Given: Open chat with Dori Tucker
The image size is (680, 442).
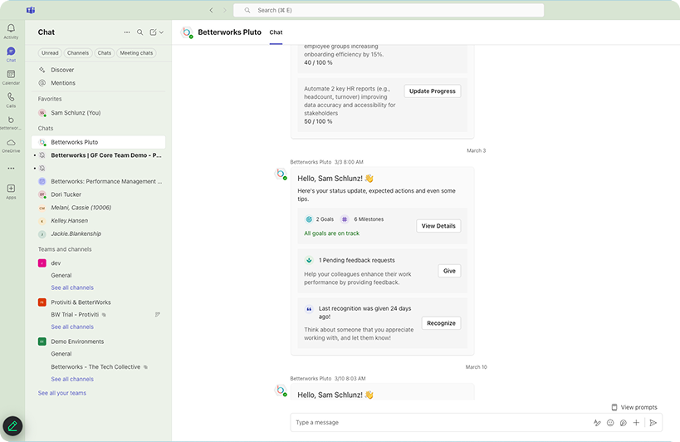Looking at the screenshot, I should [x=99, y=194].
